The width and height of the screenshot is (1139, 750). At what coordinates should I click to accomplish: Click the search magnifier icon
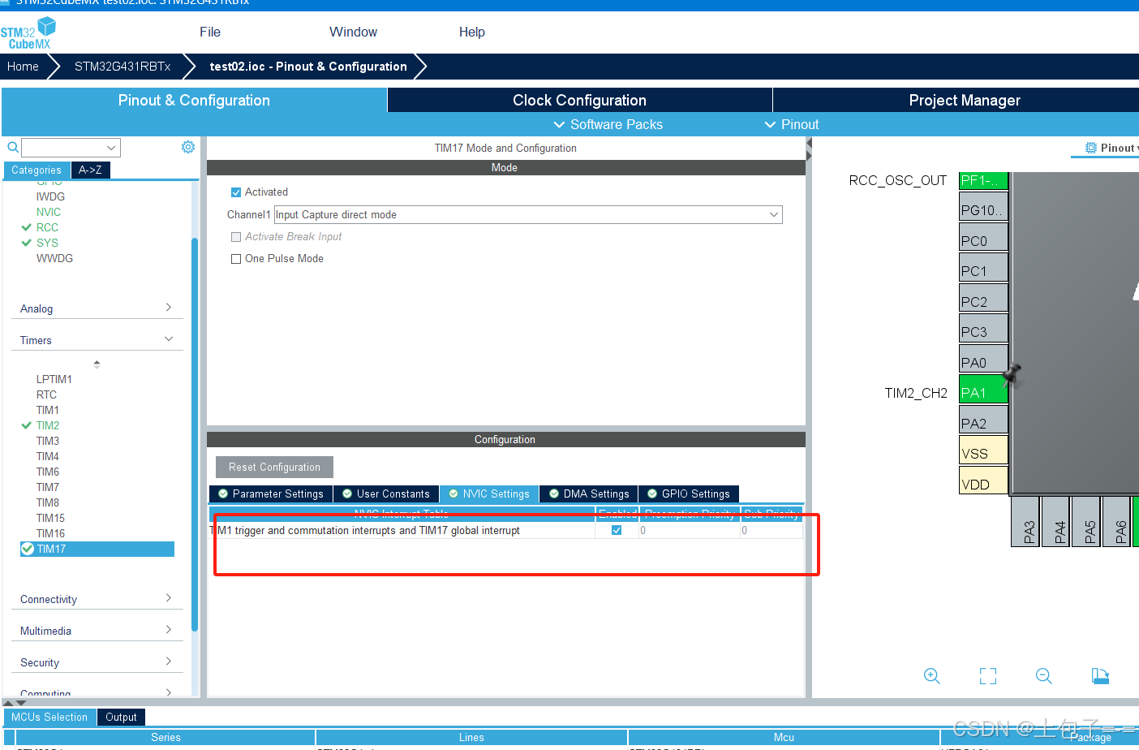tap(13, 147)
